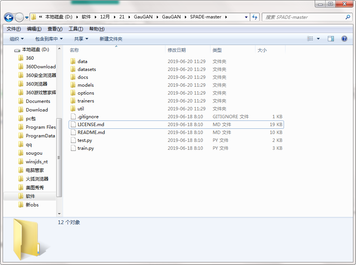
Task: Click the change view icon
Action: (x=310, y=39)
